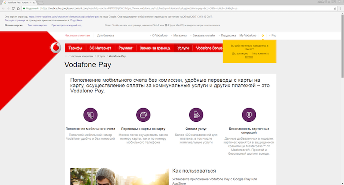344x185 pixels.
Task: Click the card security shield icon
Action: 249,114
